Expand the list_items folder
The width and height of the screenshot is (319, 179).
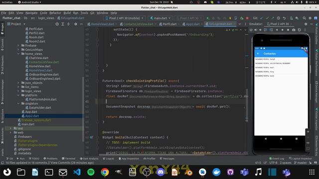pyautogui.click(x=18, y=87)
